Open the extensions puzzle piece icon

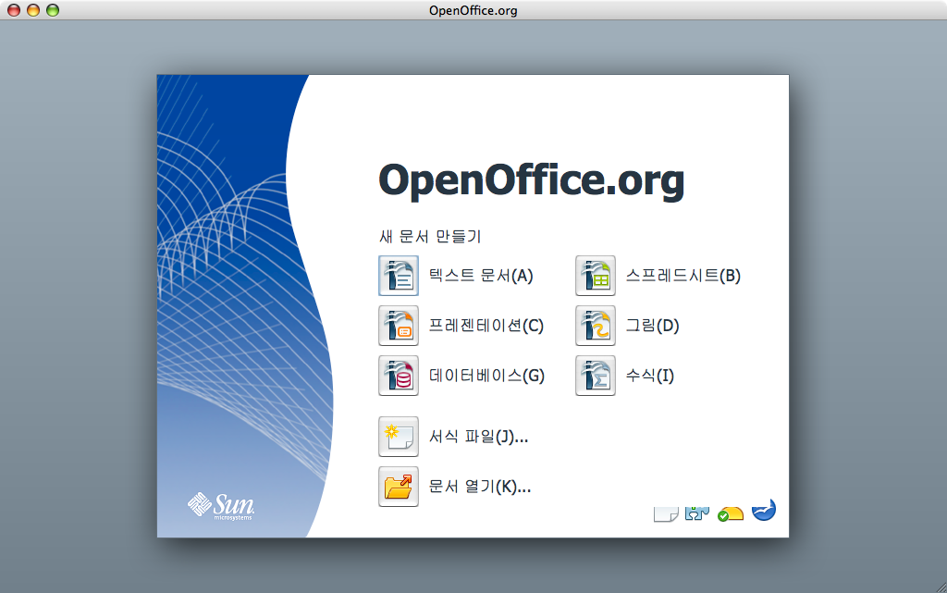point(697,513)
